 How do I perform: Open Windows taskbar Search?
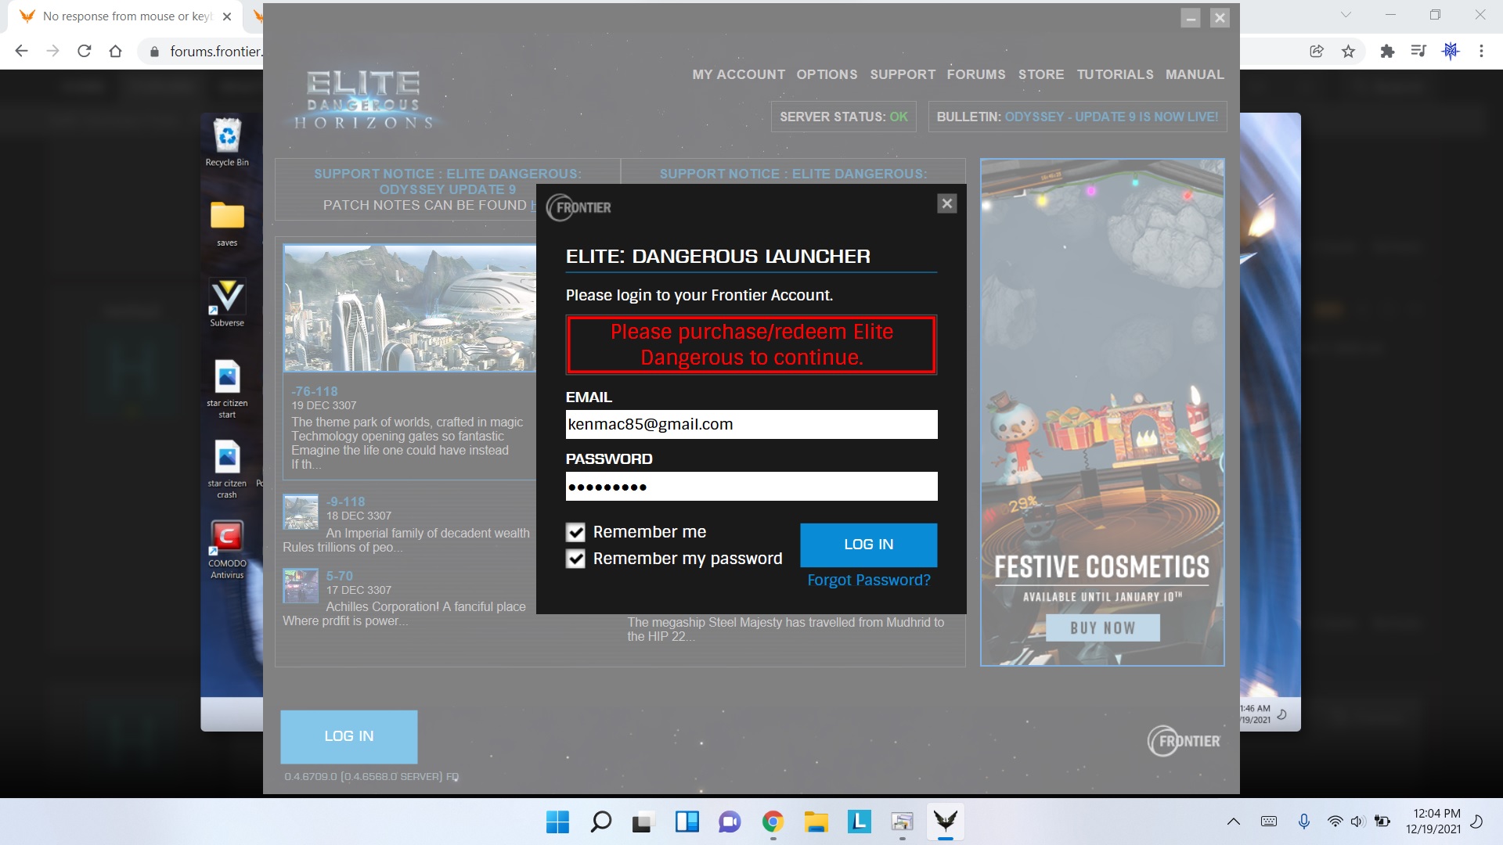pyautogui.click(x=600, y=822)
